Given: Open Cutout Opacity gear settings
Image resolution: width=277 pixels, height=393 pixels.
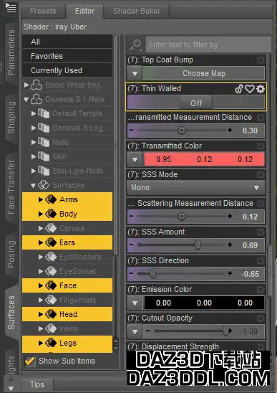Looking at the screenshot, I should (x=261, y=318).
